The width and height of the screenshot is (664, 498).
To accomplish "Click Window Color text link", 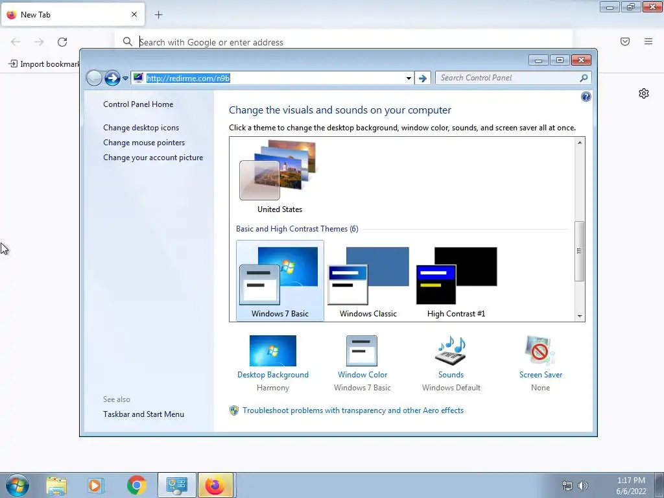I will click(x=362, y=375).
